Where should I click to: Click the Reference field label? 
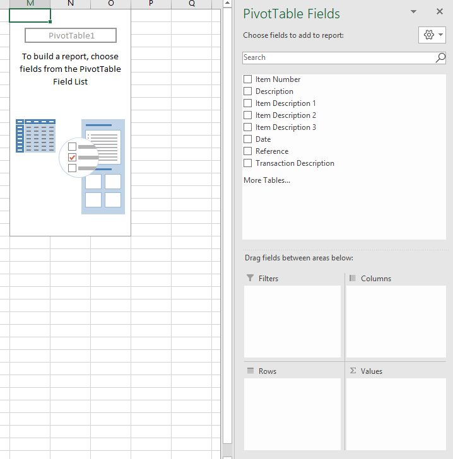(x=272, y=151)
